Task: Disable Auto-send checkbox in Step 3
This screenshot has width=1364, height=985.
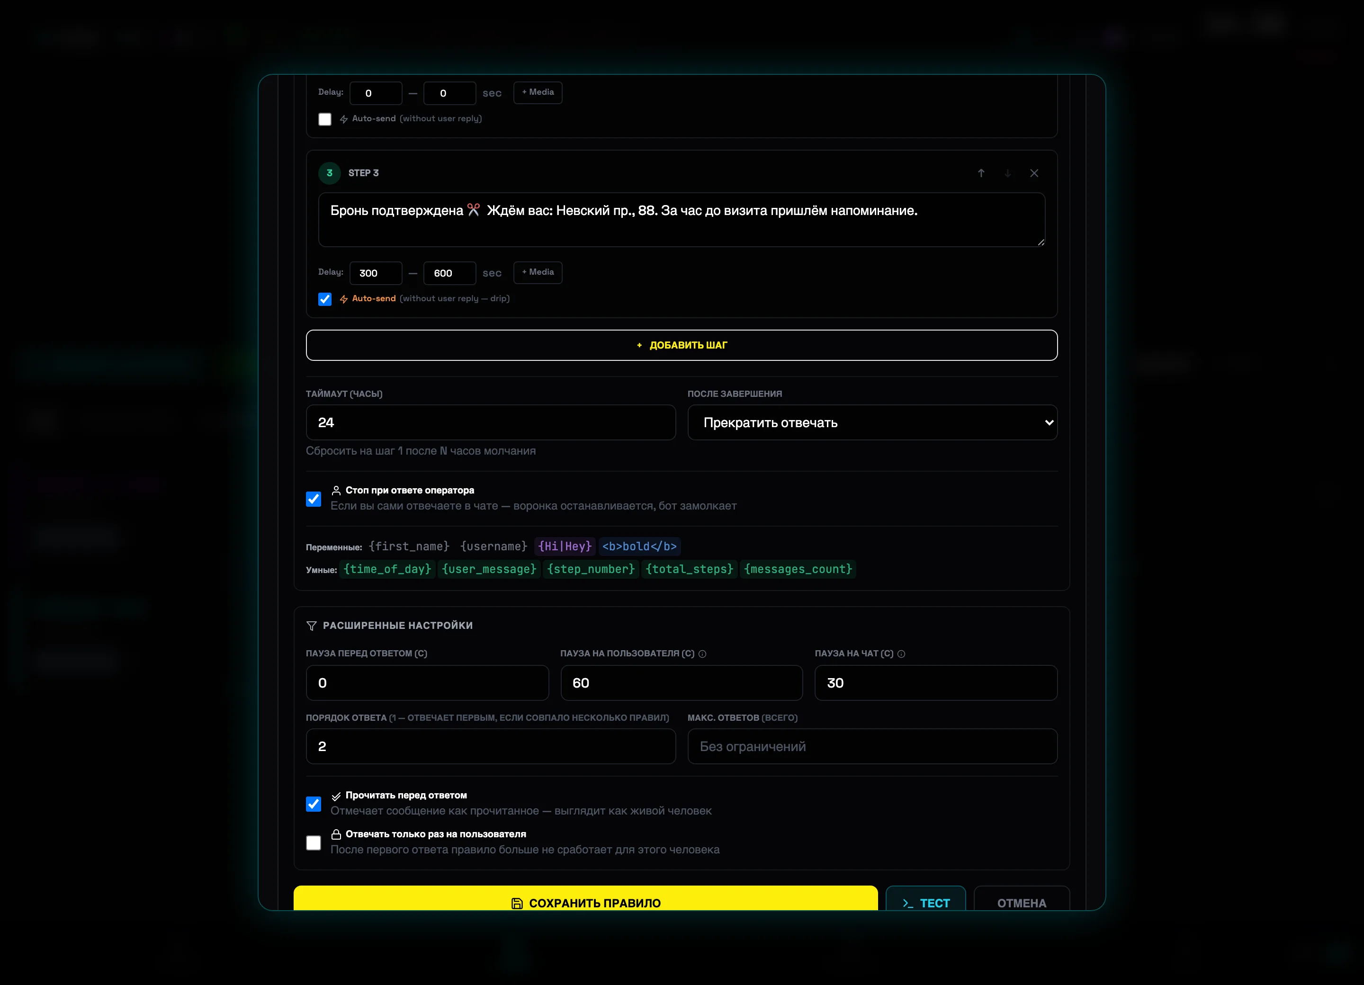Action: (x=325, y=299)
